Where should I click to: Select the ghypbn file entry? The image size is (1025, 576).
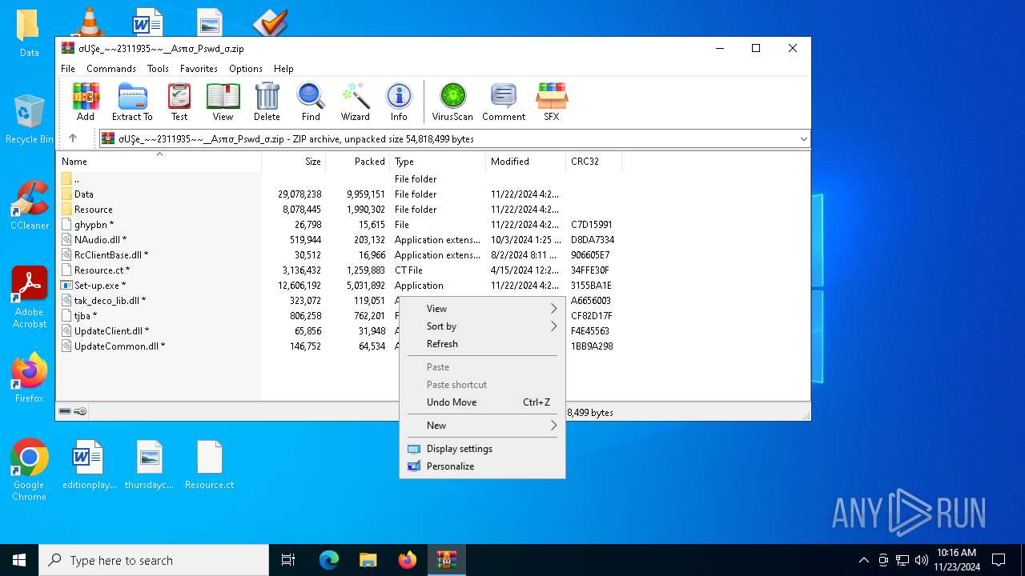pyautogui.click(x=94, y=225)
